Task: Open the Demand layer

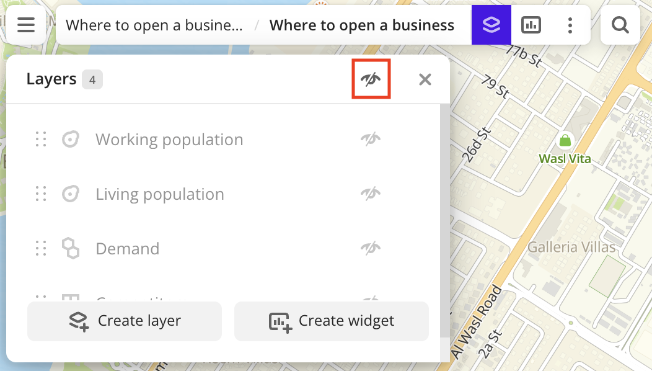Action: tap(127, 249)
